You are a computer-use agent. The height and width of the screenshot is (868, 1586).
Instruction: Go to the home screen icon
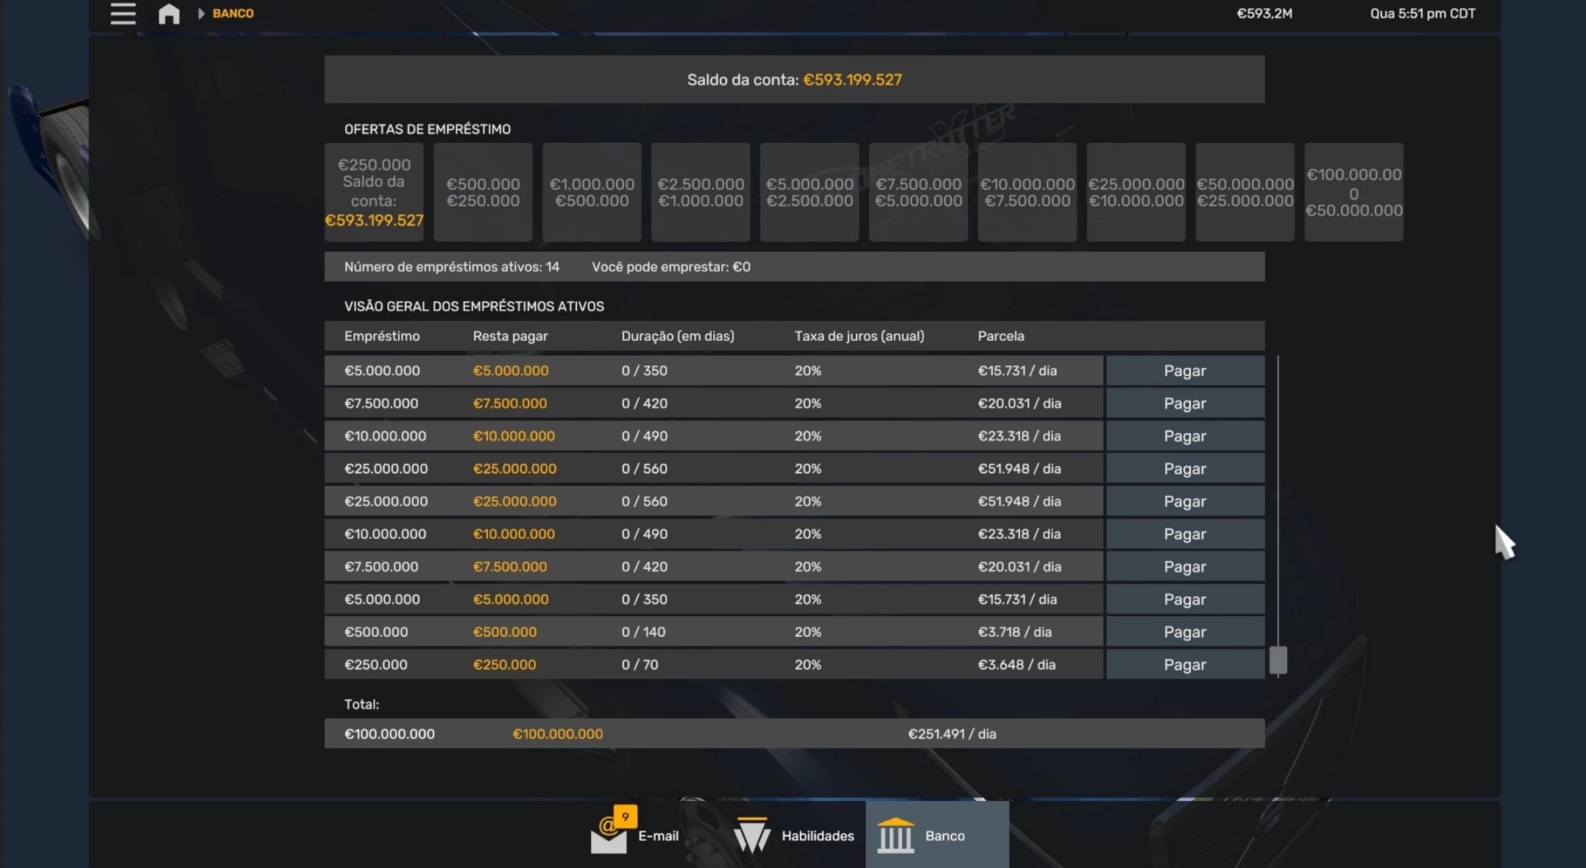pyautogui.click(x=169, y=13)
